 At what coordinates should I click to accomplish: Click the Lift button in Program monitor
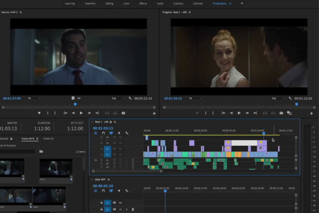265,113
